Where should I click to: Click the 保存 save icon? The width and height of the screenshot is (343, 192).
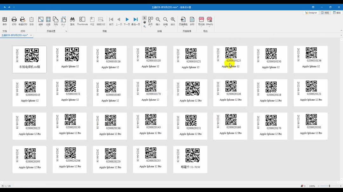4,20
